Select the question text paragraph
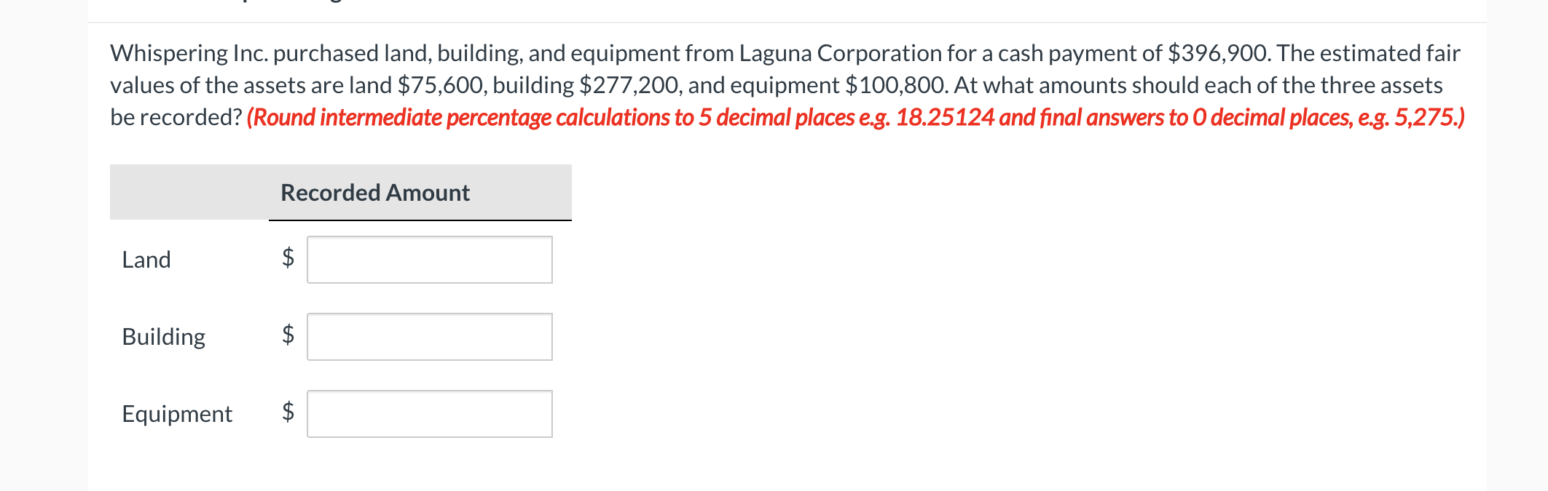The width and height of the screenshot is (1548, 491). pos(728,84)
